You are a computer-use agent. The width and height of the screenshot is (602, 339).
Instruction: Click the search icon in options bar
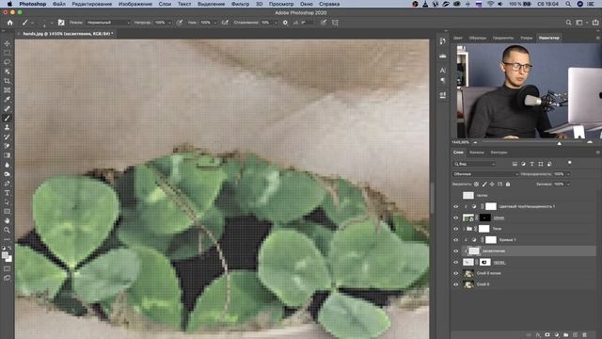(x=568, y=23)
